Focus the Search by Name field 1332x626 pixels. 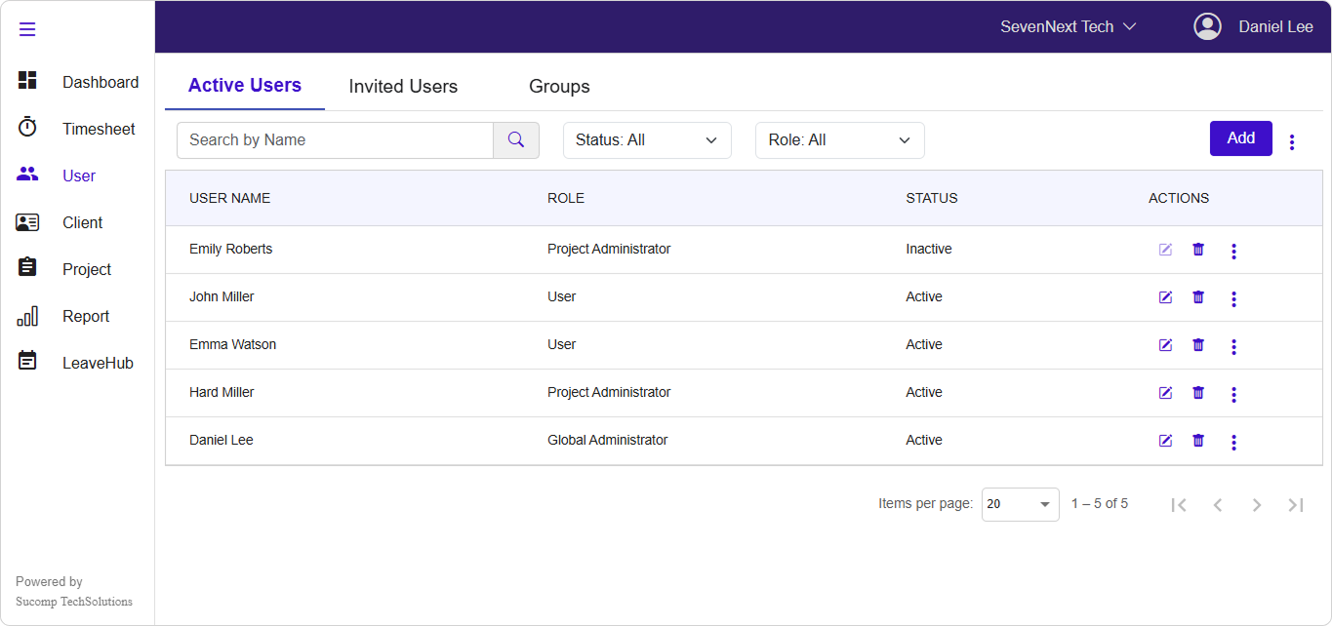335,140
